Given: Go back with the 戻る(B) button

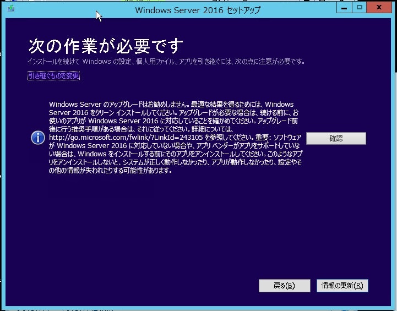Looking at the screenshot, I should pyautogui.click(x=284, y=286).
